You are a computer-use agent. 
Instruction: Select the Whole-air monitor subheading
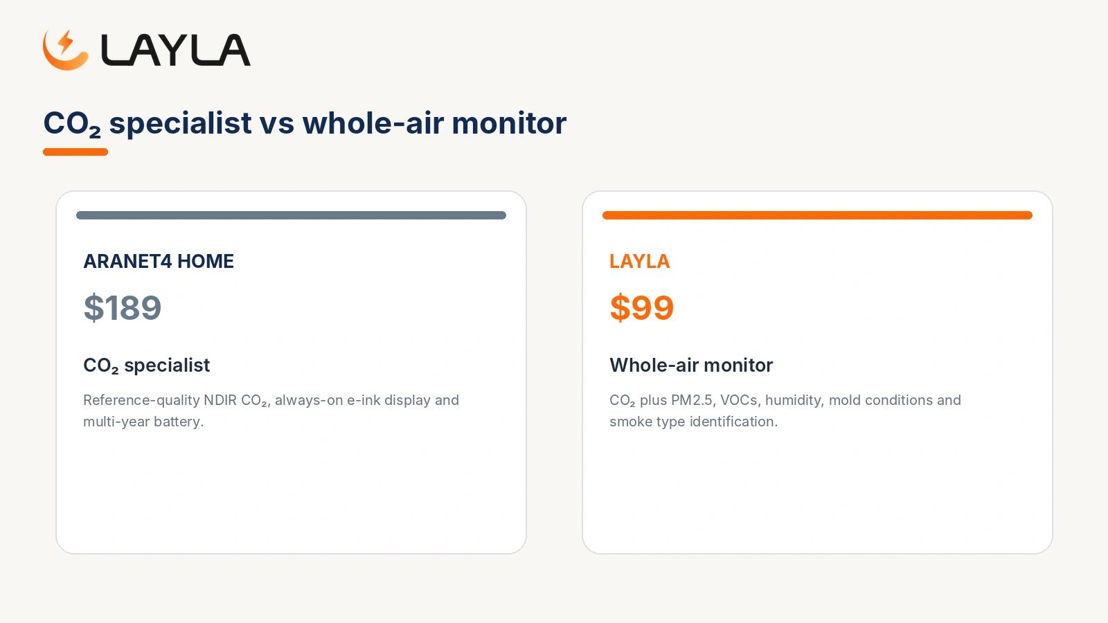point(691,365)
